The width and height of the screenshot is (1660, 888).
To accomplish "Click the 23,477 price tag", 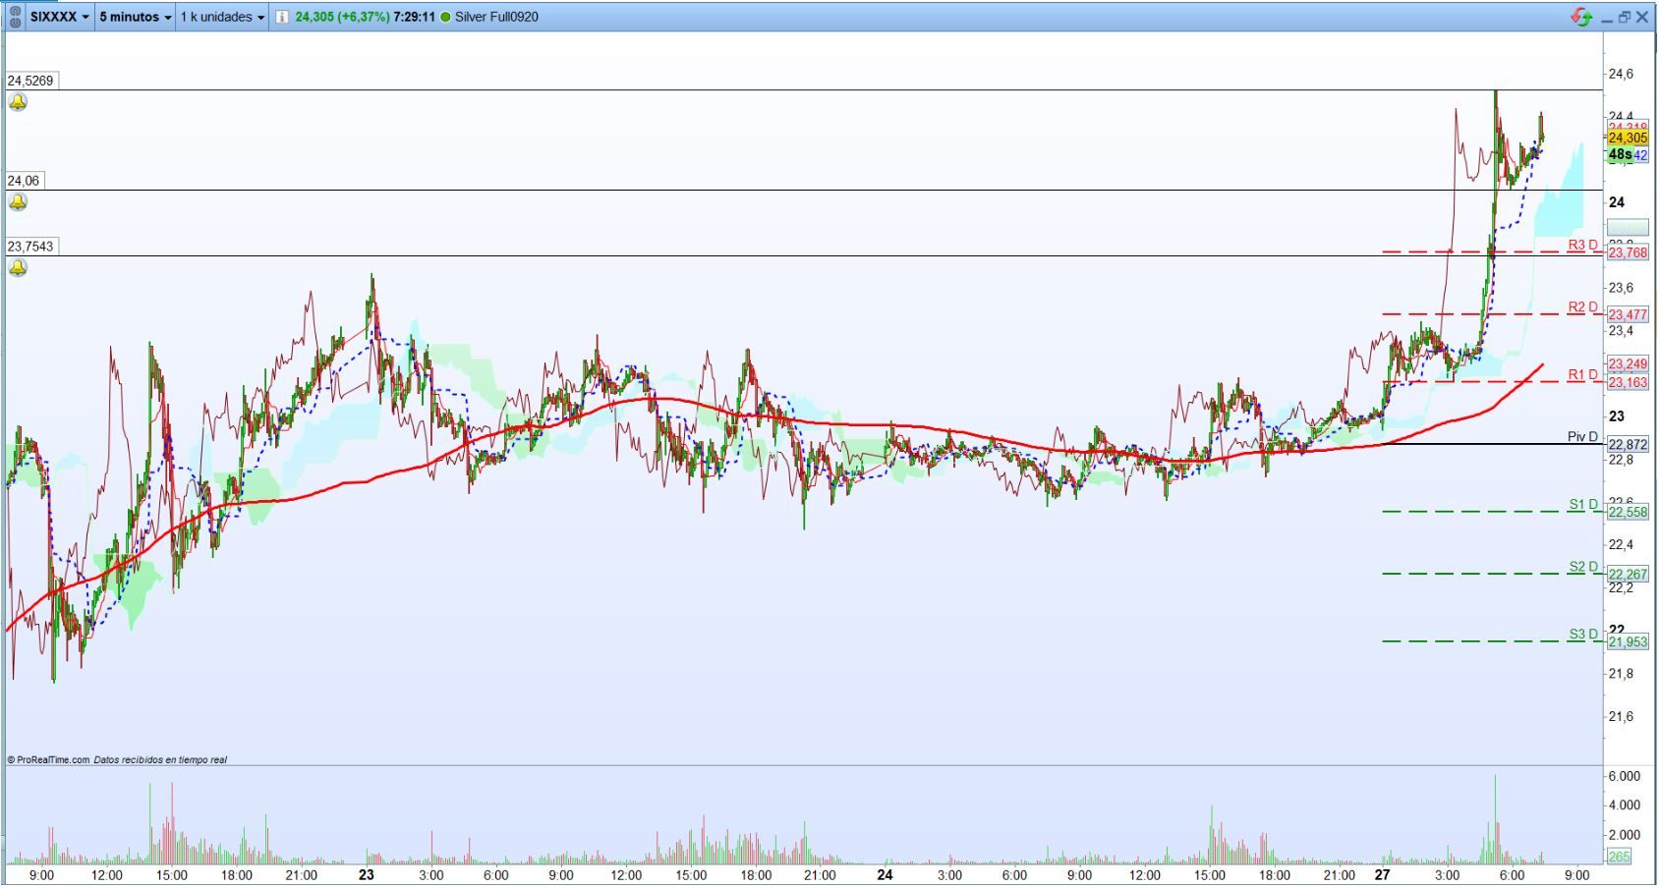I will click(1628, 315).
